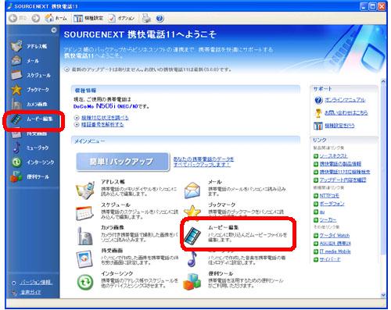The height and width of the screenshot is (310, 391).
Task: Open ソースネクスト link
Action: [x=333, y=156]
